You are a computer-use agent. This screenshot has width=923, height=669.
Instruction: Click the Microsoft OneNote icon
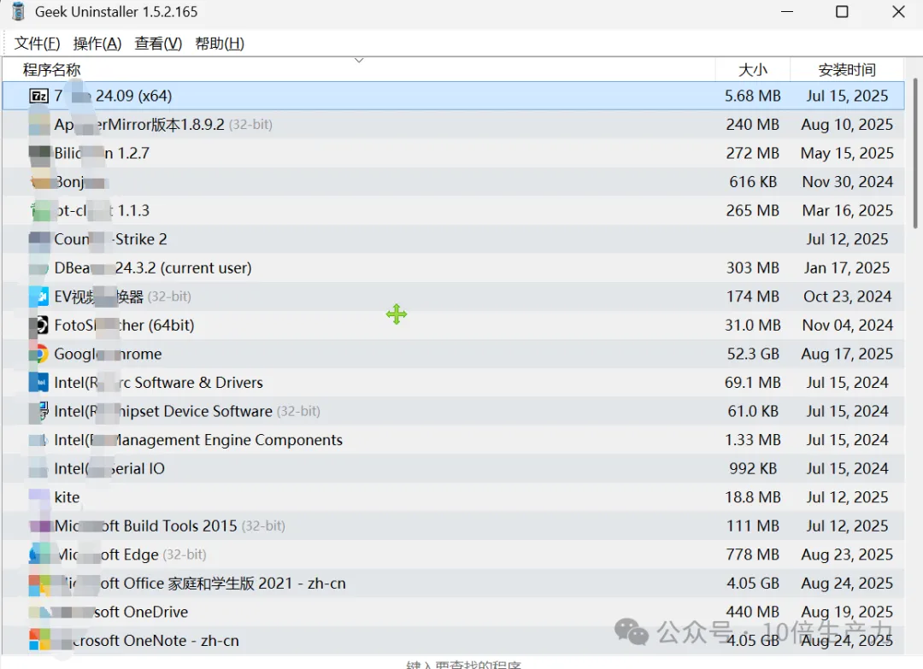pos(38,640)
